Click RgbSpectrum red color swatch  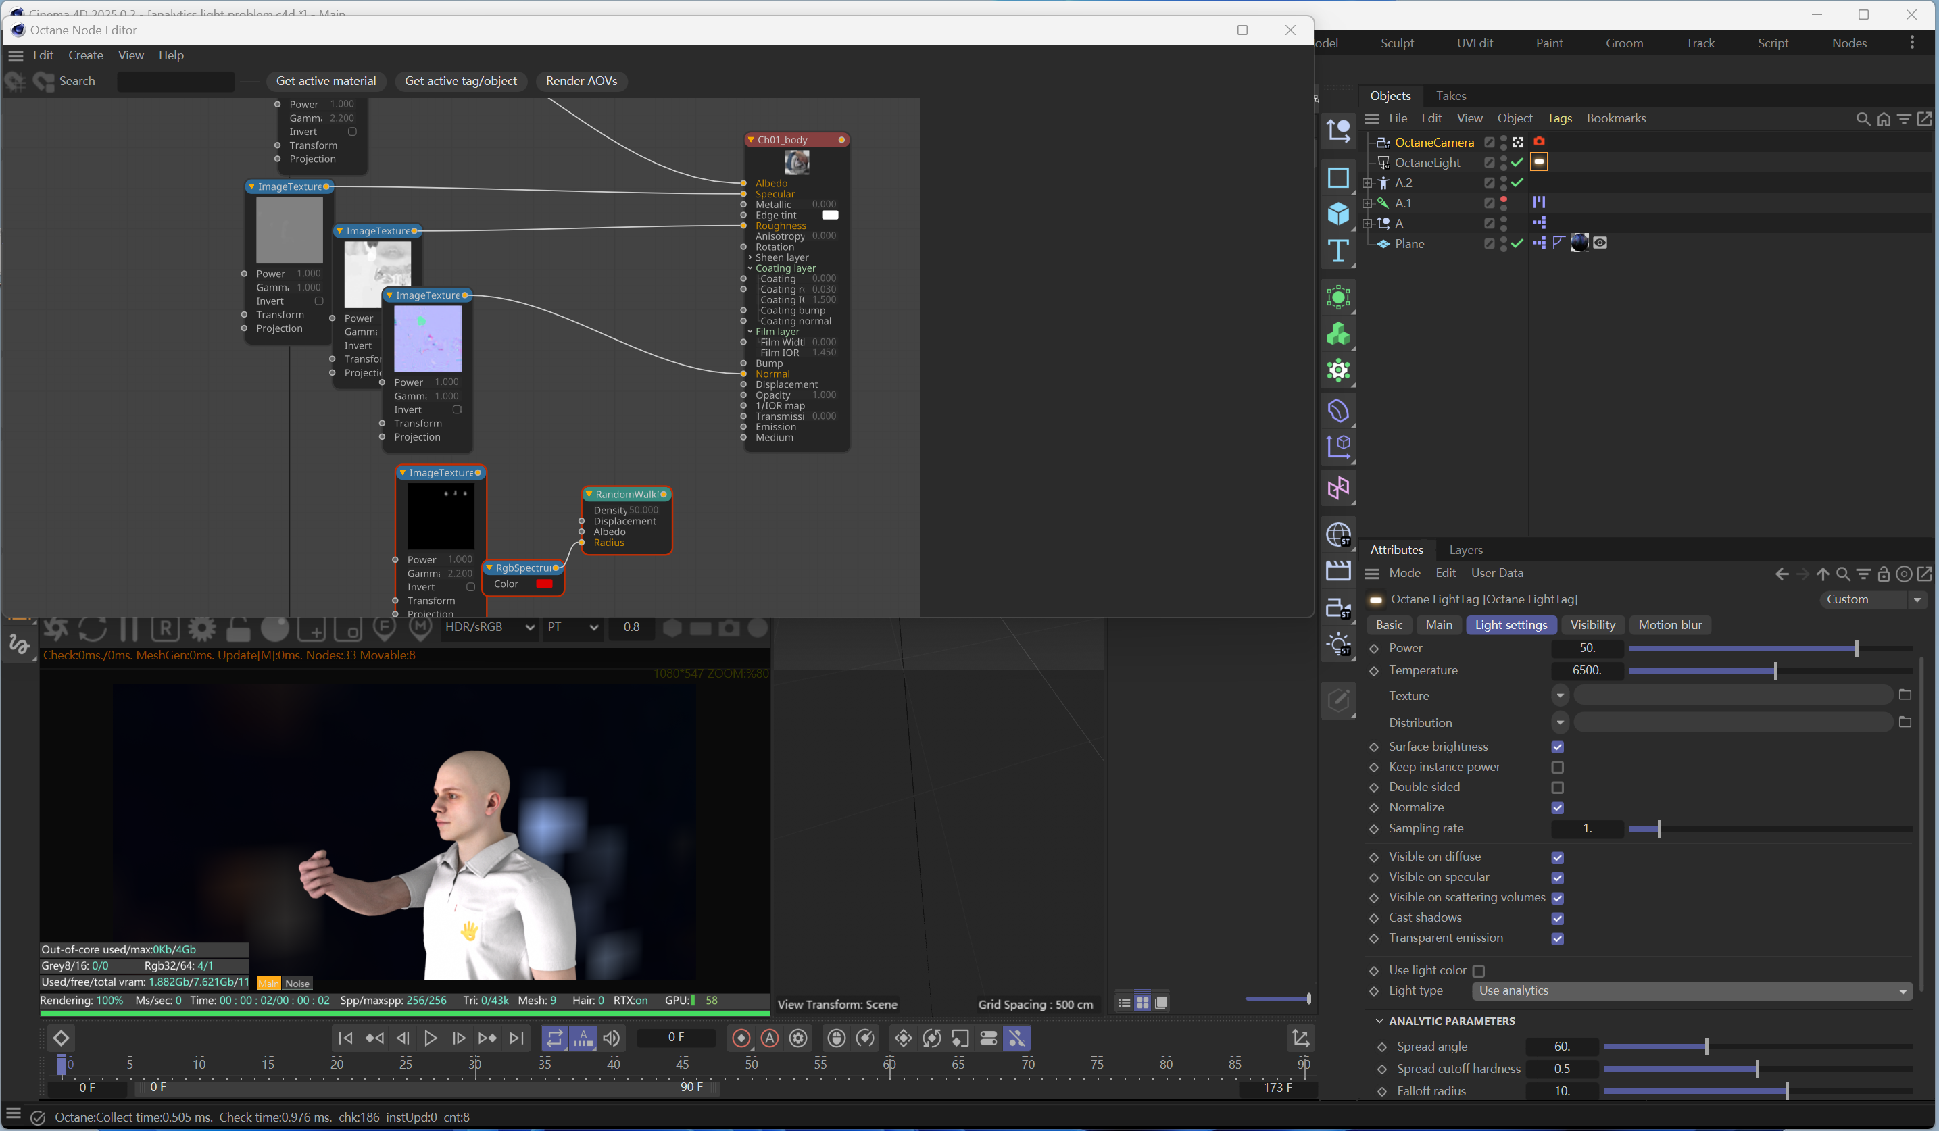point(544,584)
